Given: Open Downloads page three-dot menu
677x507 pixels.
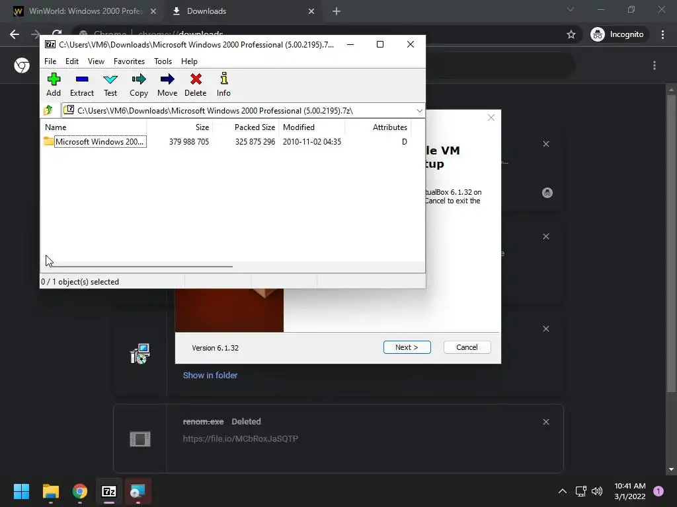Looking at the screenshot, I should pyautogui.click(x=655, y=65).
